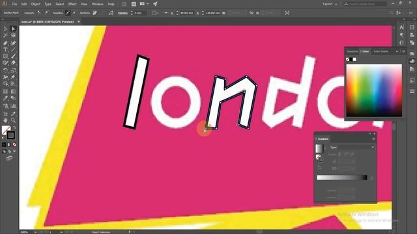Viewport: 417px width, 234px height.
Task: Toggle hide handles for selected anchors
Action: pyautogui.click(x=74, y=13)
